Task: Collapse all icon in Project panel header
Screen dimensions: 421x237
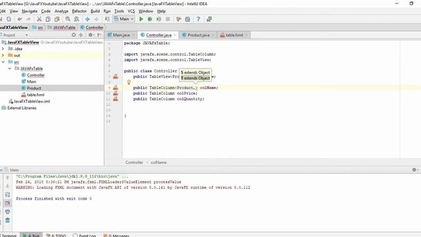Action: [81, 35]
